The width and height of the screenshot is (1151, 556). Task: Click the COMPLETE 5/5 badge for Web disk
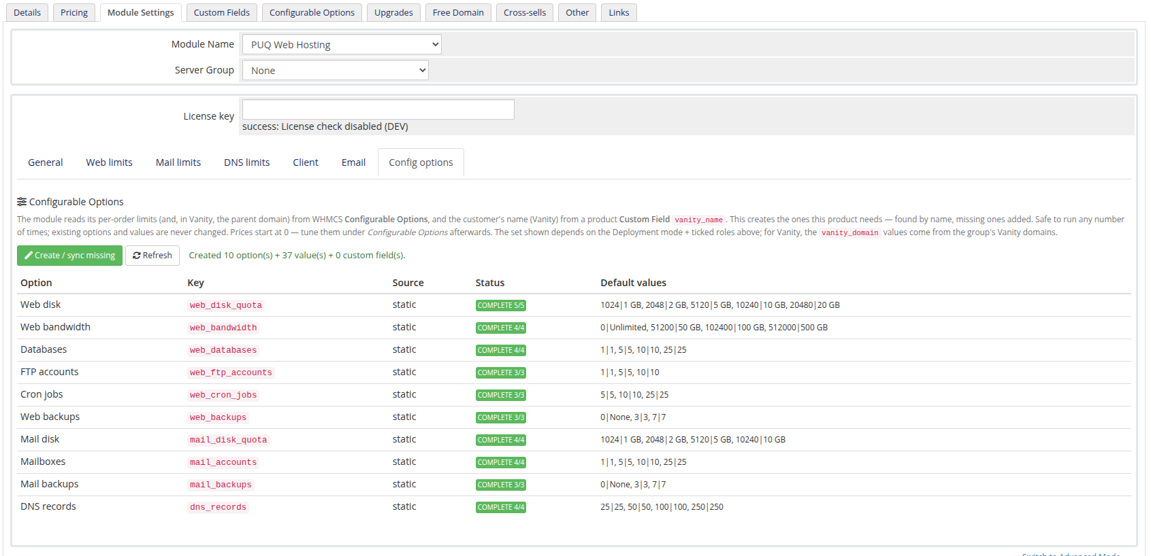(x=501, y=306)
